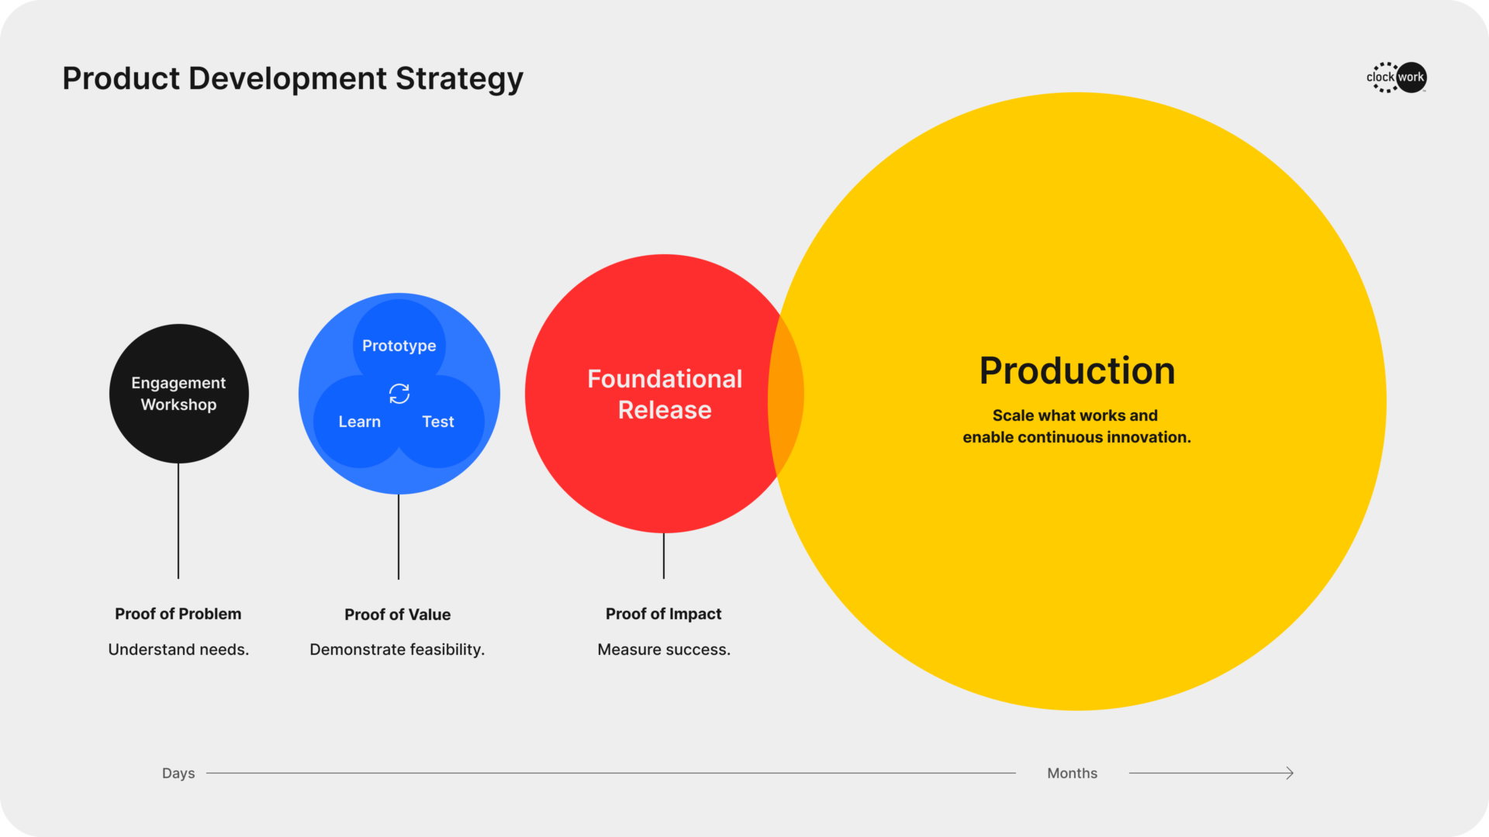The image size is (1489, 837).
Task: Click the arrow head at timeline end
Action: [1289, 773]
